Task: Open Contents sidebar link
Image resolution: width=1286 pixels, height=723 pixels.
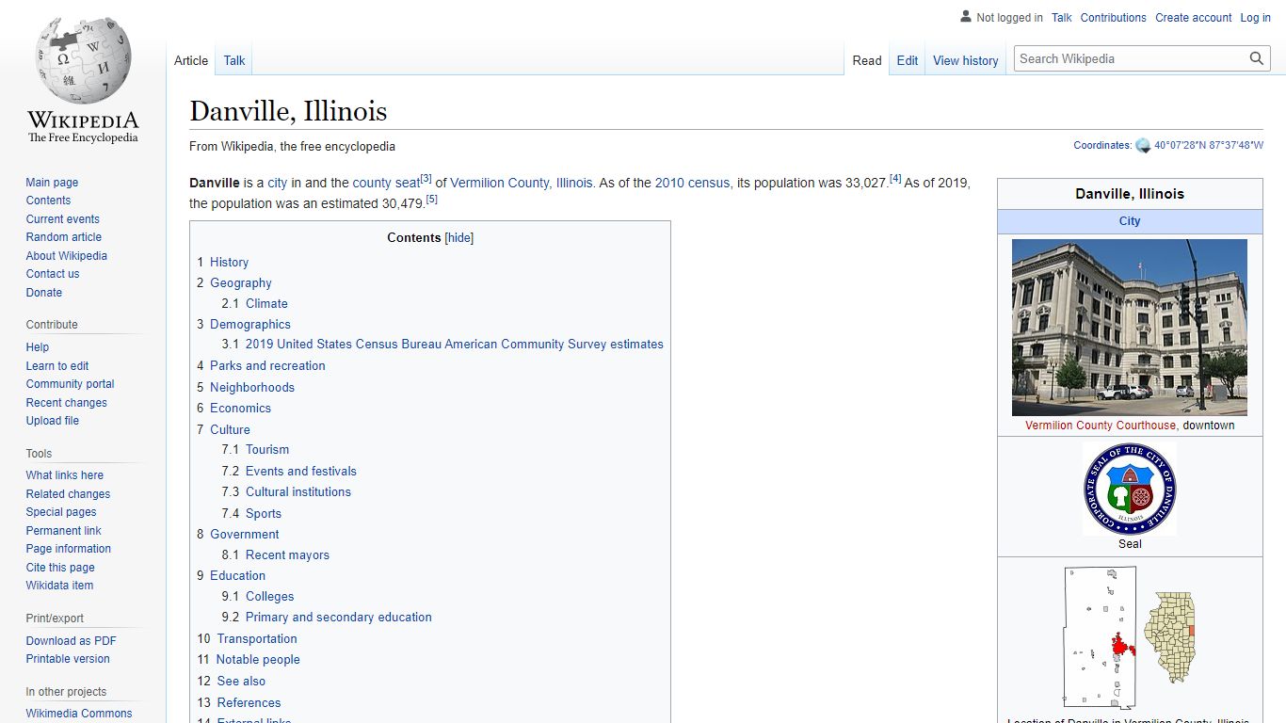Action: click(x=48, y=201)
